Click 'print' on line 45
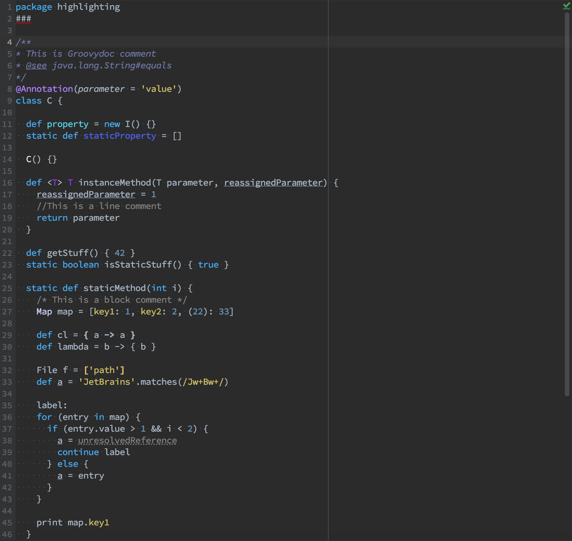This screenshot has width=572, height=541. coord(49,522)
